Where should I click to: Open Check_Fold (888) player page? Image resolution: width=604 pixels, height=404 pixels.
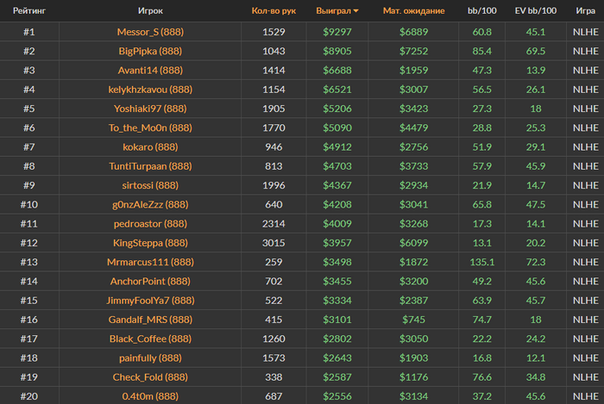coord(150,378)
